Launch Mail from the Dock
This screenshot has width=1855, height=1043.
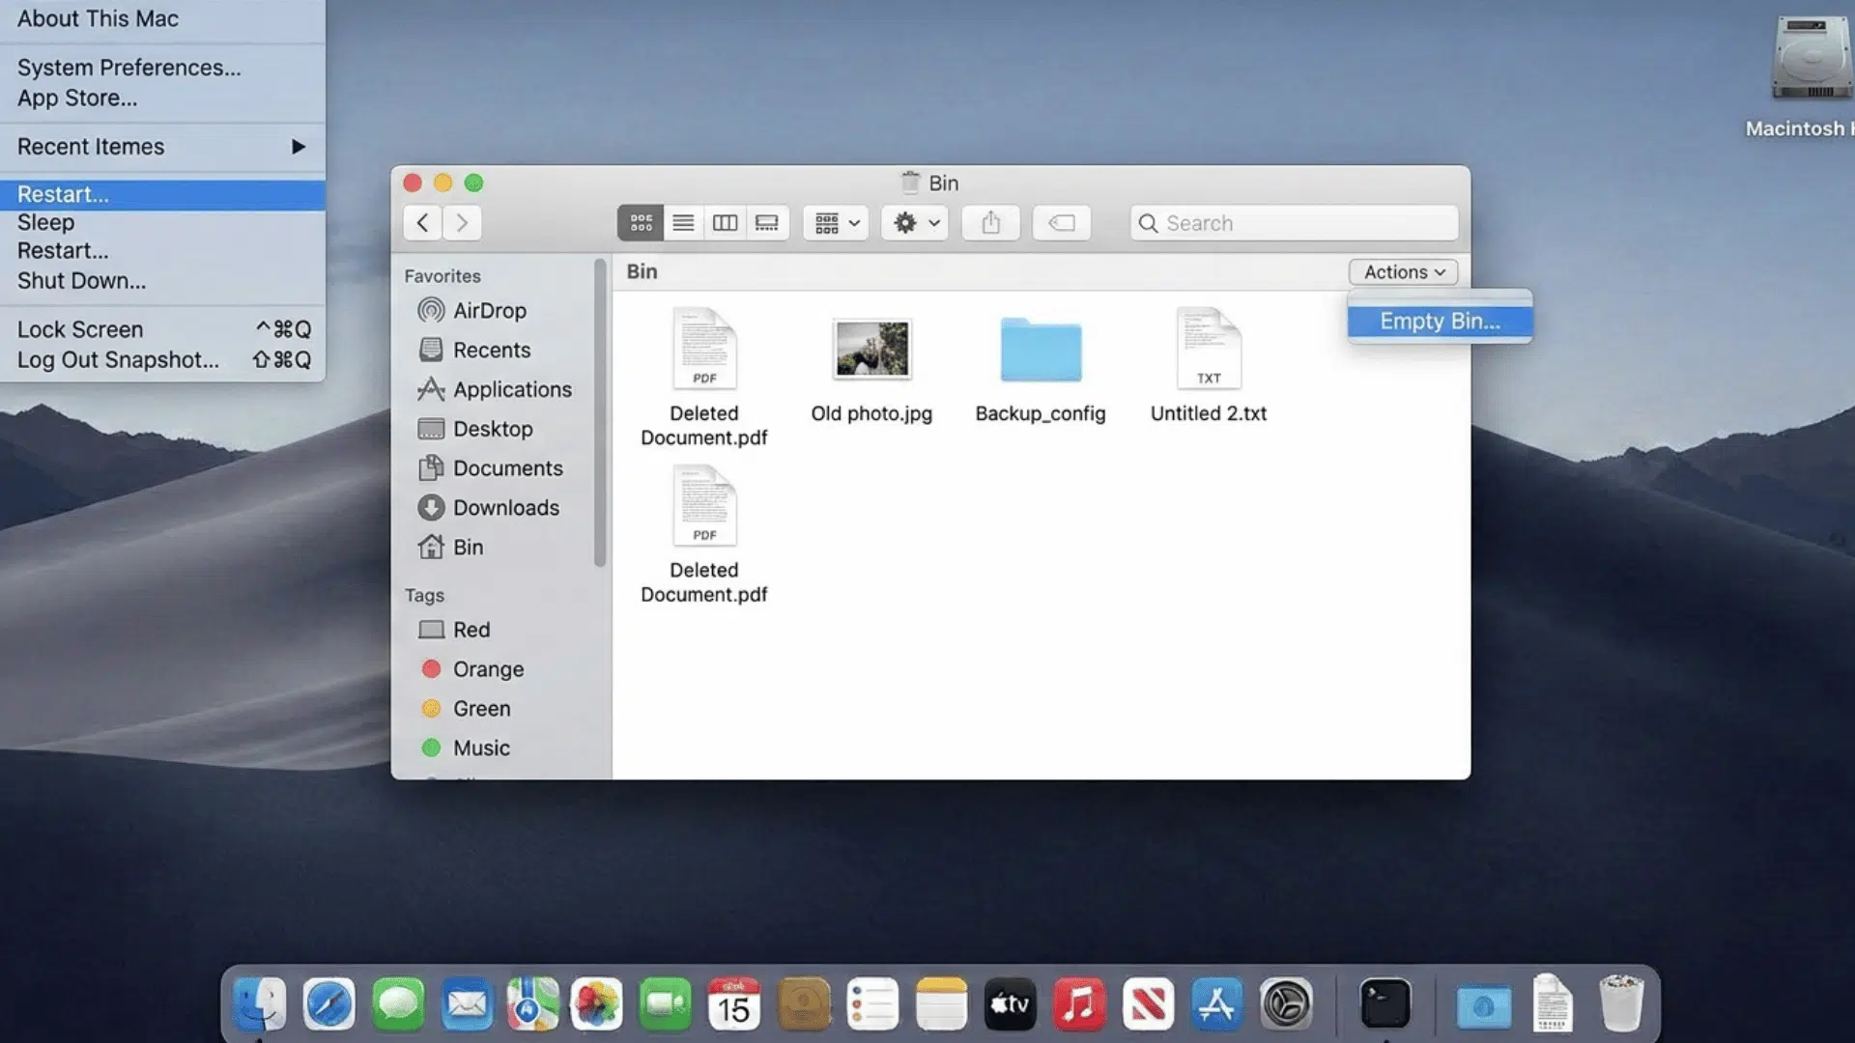[467, 1004]
